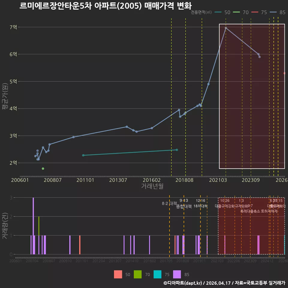Click the 200704 label on volume chart x-axis
The width and height of the screenshot is (288, 288).
[32, 261]
